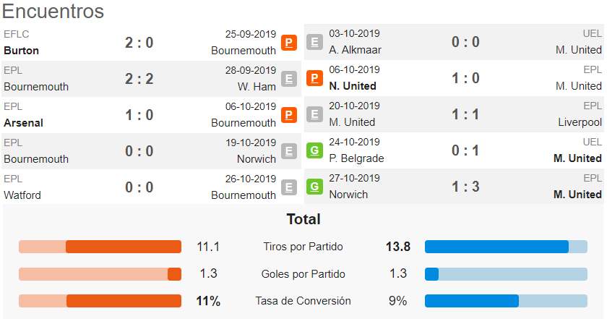Image resolution: width=607 pixels, height=319 pixels.
Task: Click the blue Tasa de Conversión bar
Action: [471, 301]
